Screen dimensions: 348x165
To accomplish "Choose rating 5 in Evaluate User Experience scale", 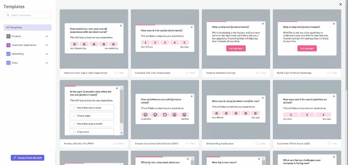I will coord(184,42).
